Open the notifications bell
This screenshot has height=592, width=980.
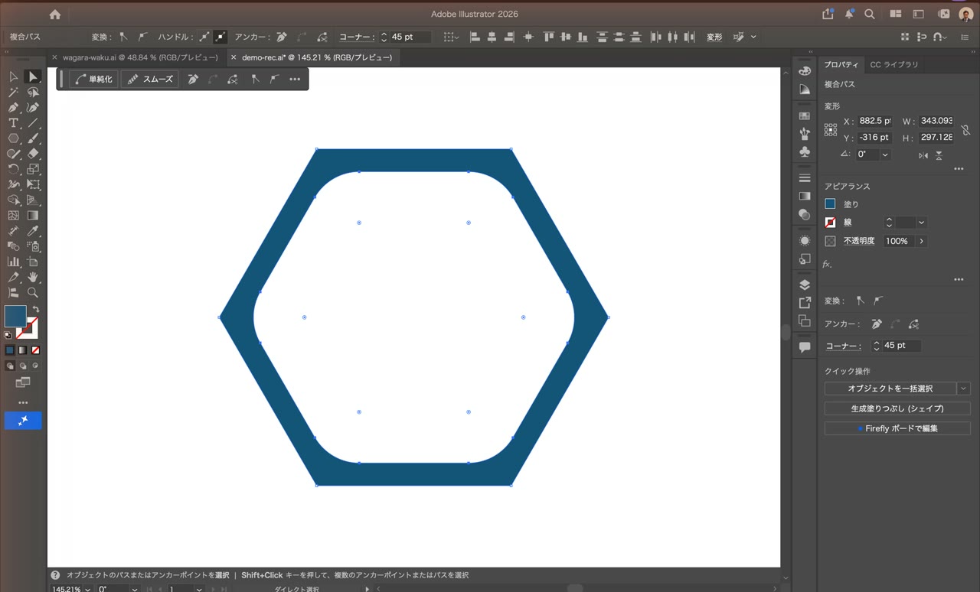click(849, 14)
